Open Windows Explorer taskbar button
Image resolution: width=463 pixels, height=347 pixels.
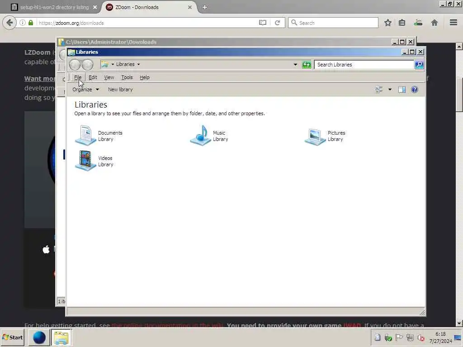61,338
